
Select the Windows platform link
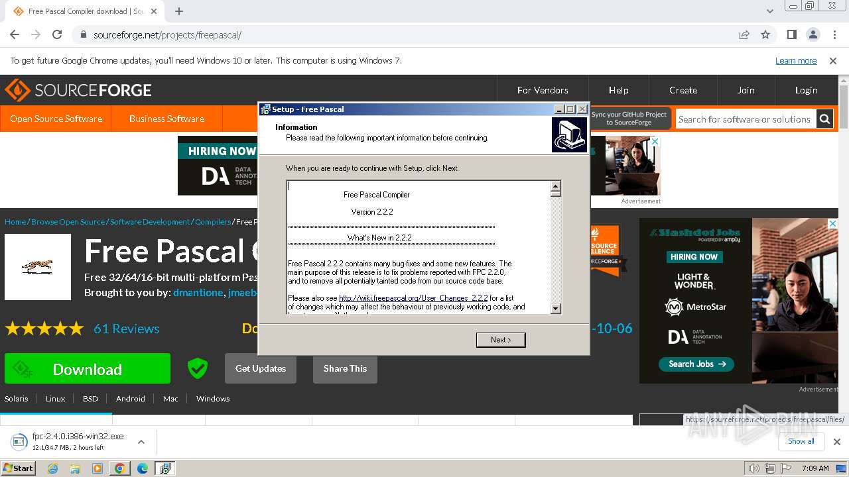(213, 399)
